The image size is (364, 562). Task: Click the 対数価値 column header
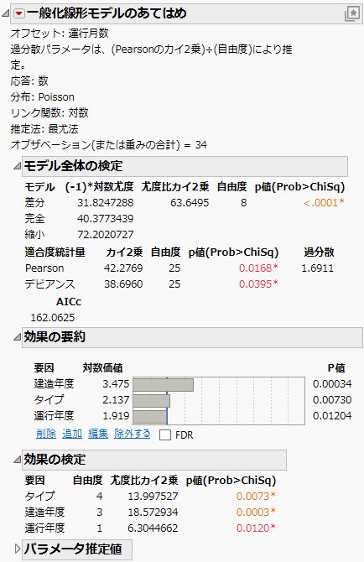pyautogui.click(x=103, y=368)
